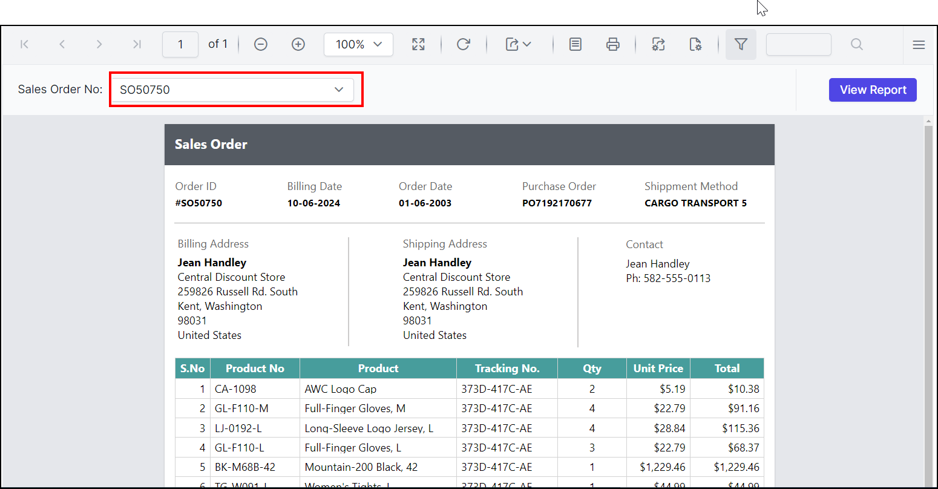Navigate to the last page
Image resolution: width=938 pixels, height=489 pixels.
(136, 44)
